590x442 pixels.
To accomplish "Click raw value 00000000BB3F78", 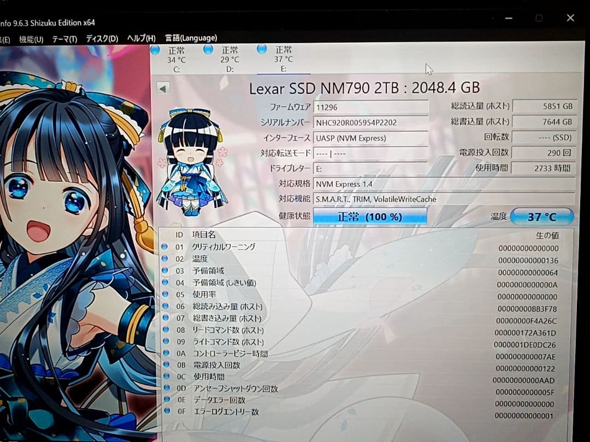I will (527, 309).
